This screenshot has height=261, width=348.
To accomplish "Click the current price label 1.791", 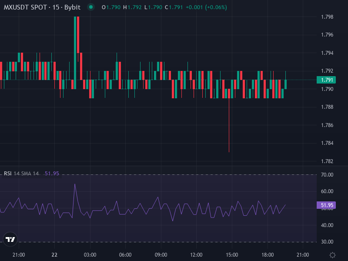I will coord(326,80).
